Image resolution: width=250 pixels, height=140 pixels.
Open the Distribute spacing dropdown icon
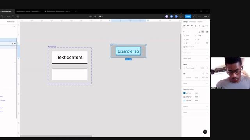point(207,26)
